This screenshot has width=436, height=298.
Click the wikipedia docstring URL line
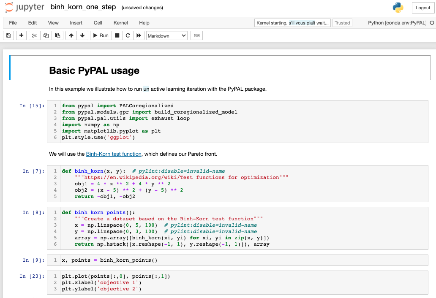[181, 177]
